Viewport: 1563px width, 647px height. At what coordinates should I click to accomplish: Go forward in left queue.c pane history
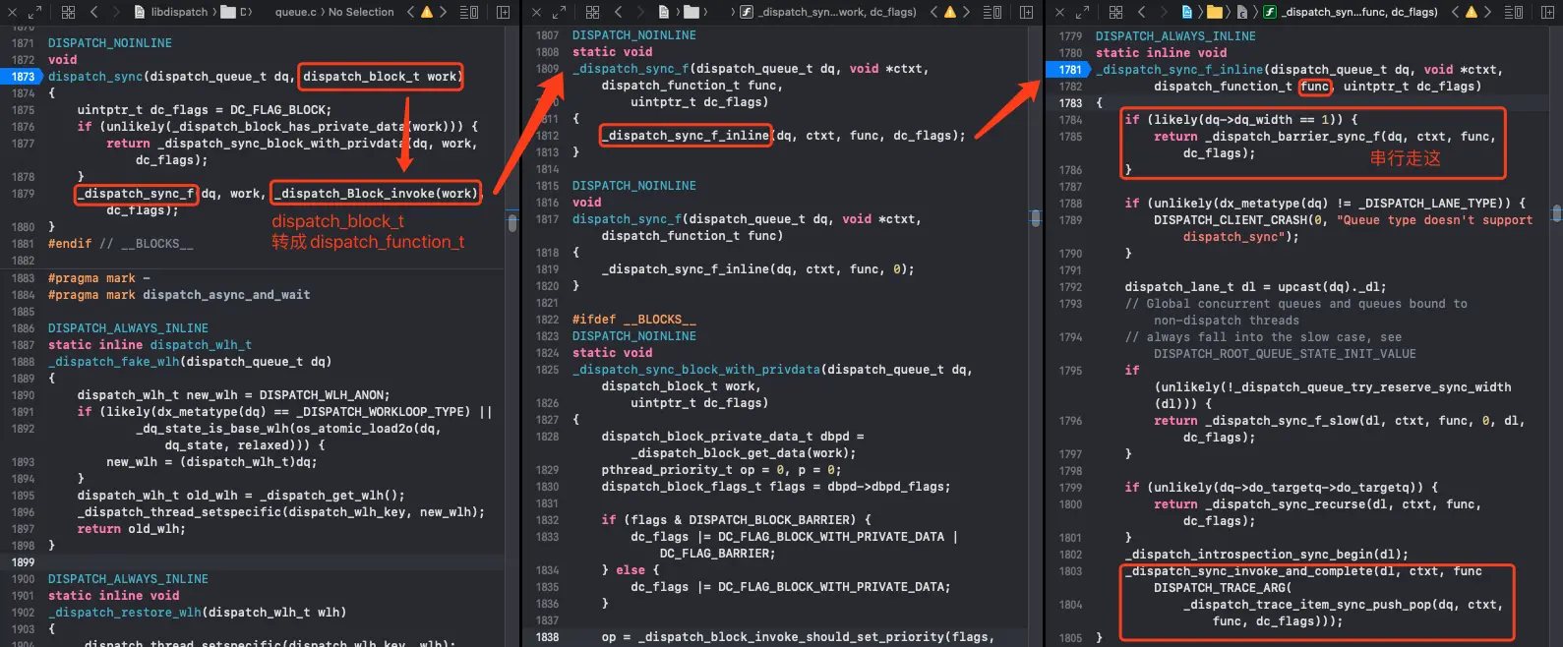click(116, 12)
